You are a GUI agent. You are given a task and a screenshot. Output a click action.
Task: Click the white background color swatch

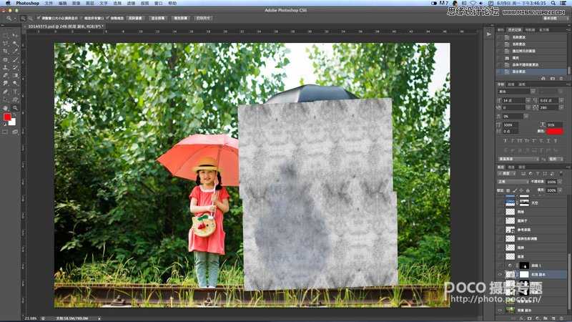(13, 122)
